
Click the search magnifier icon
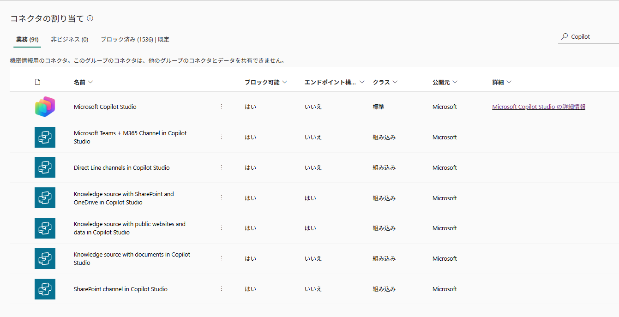(564, 36)
